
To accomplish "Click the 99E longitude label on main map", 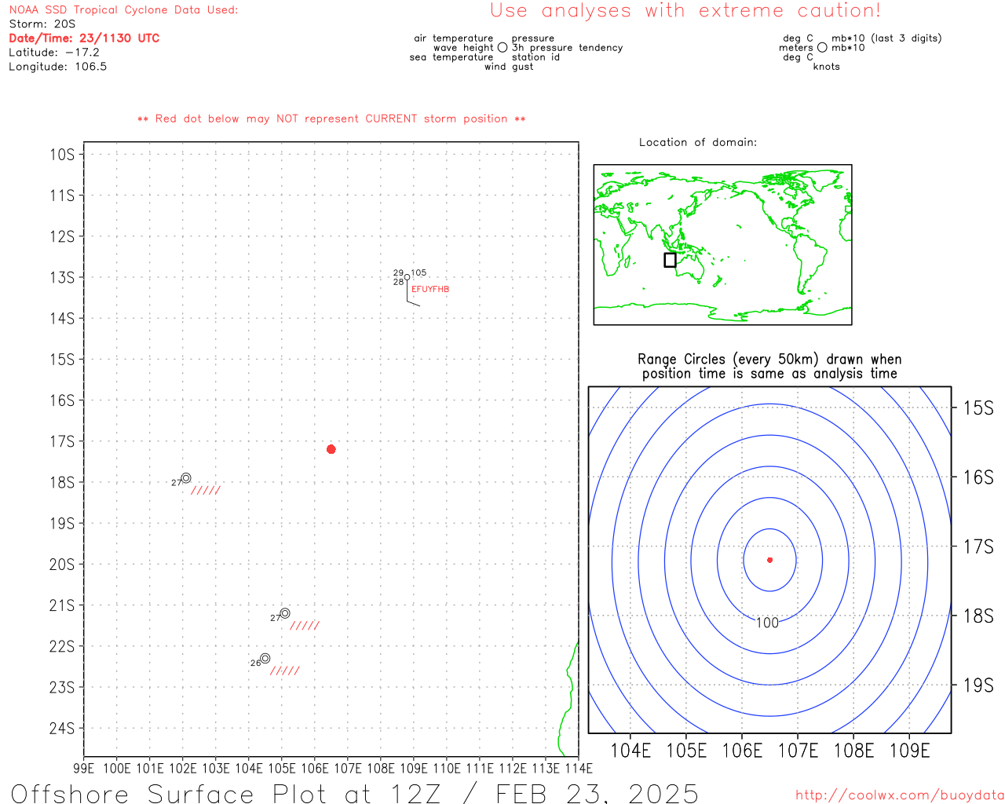I will point(84,768).
